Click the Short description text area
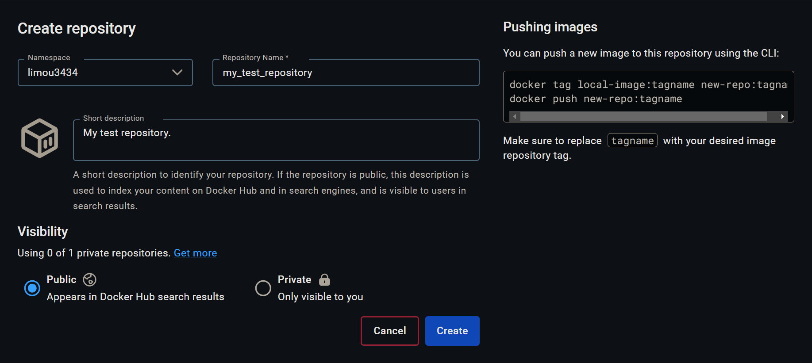The width and height of the screenshot is (812, 363). (x=276, y=140)
